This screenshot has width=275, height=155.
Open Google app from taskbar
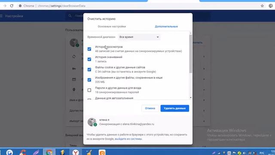[x=9, y=152]
